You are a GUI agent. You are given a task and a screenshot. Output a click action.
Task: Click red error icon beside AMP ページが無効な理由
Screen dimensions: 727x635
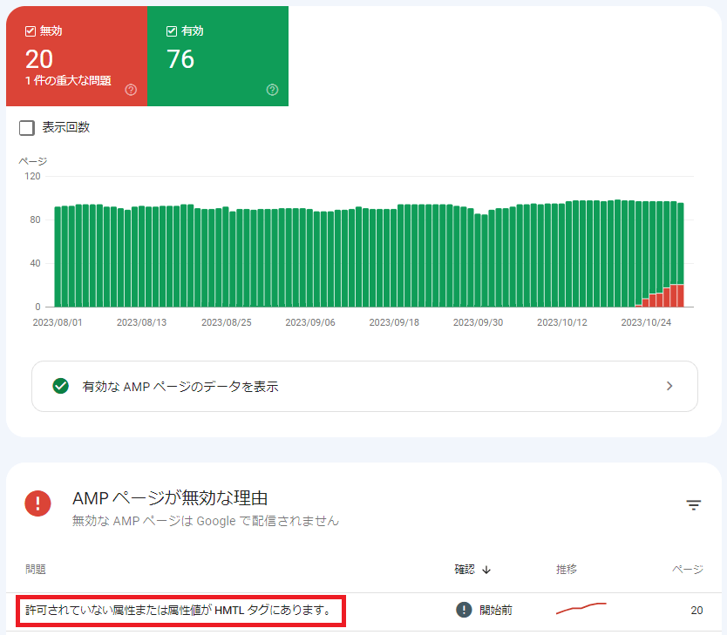click(x=37, y=503)
